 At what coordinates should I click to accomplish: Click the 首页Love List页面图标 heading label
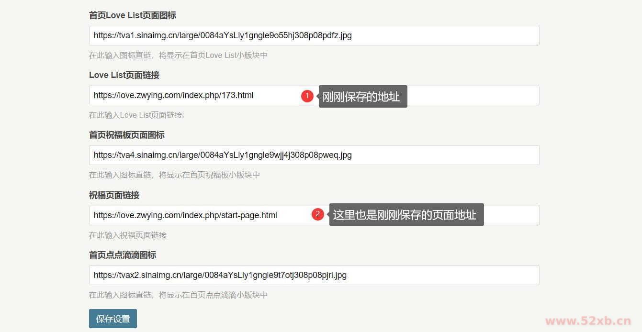(x=133, y=15)
